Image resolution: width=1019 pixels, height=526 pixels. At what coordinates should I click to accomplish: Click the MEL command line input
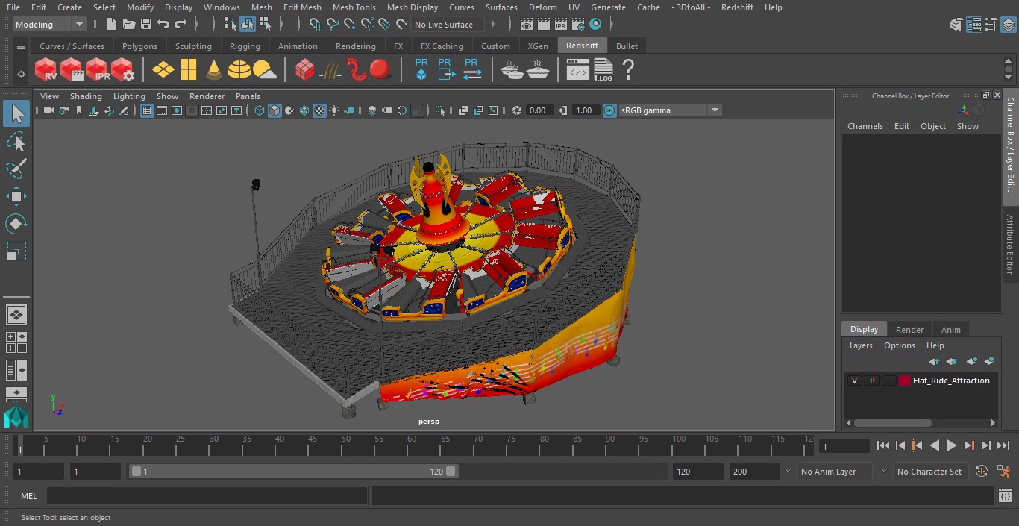[x=207, y=496]
